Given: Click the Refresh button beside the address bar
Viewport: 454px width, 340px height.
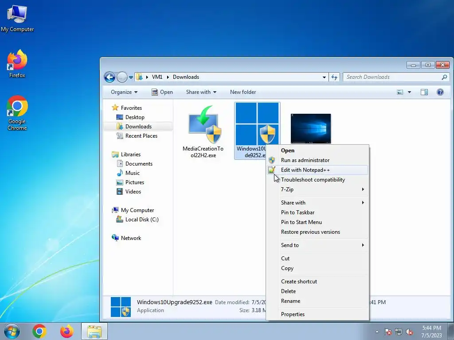Looking at the screenshot, I should coord(334,77).
